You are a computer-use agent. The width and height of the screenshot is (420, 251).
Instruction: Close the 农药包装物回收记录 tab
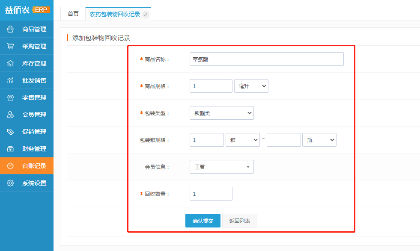coord(145,15)
